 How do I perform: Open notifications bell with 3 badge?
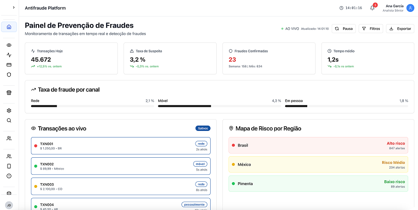click(x=372, y=8)
